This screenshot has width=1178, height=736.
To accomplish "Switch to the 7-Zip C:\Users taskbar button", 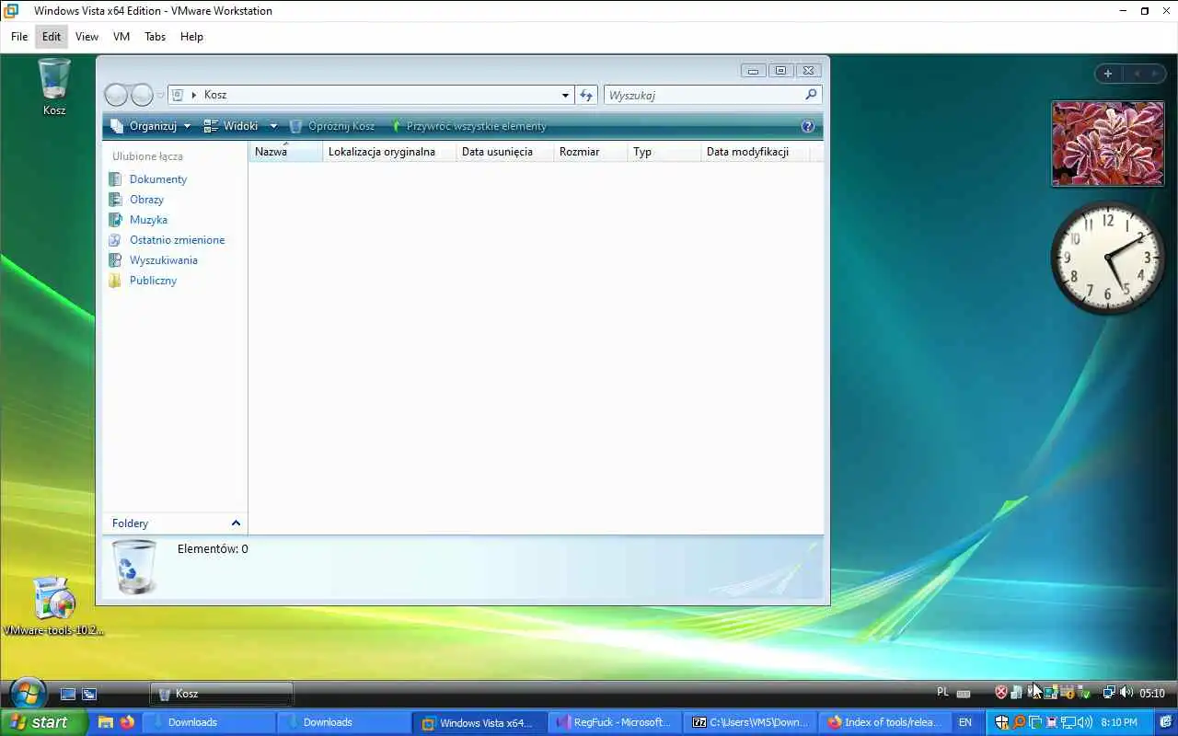I will (x=751, y=722).
